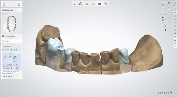Open the Primary telescope step
This screenshot has height=97, width=178.
pos(12,36)
